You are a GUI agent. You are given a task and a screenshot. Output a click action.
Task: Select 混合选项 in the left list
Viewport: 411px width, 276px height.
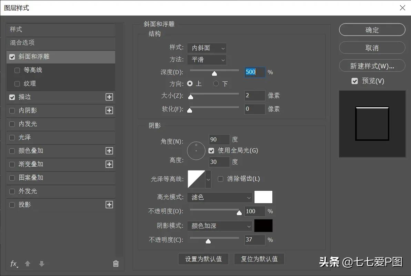61,43
